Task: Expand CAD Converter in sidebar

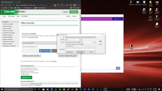Action: click(7, 28)
